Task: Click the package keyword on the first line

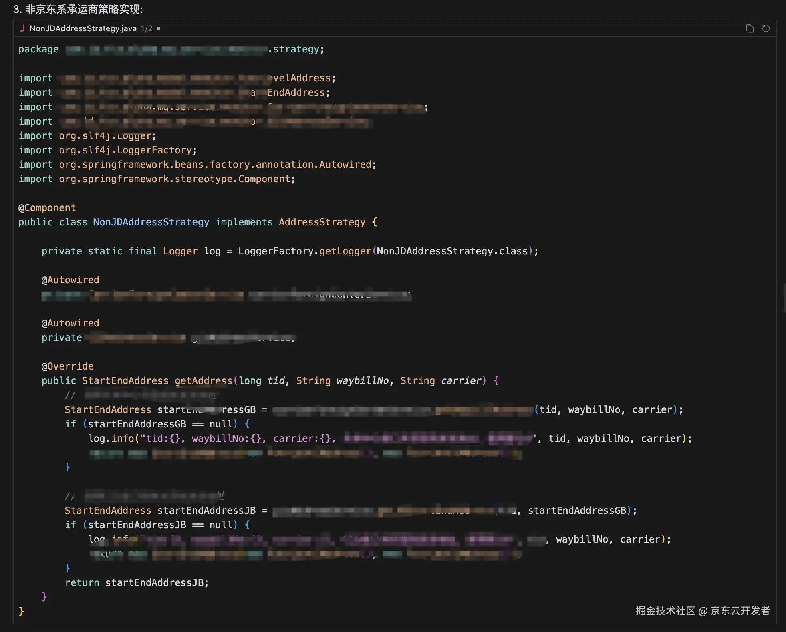Action: pyautogui.click(x=38, y=49)
